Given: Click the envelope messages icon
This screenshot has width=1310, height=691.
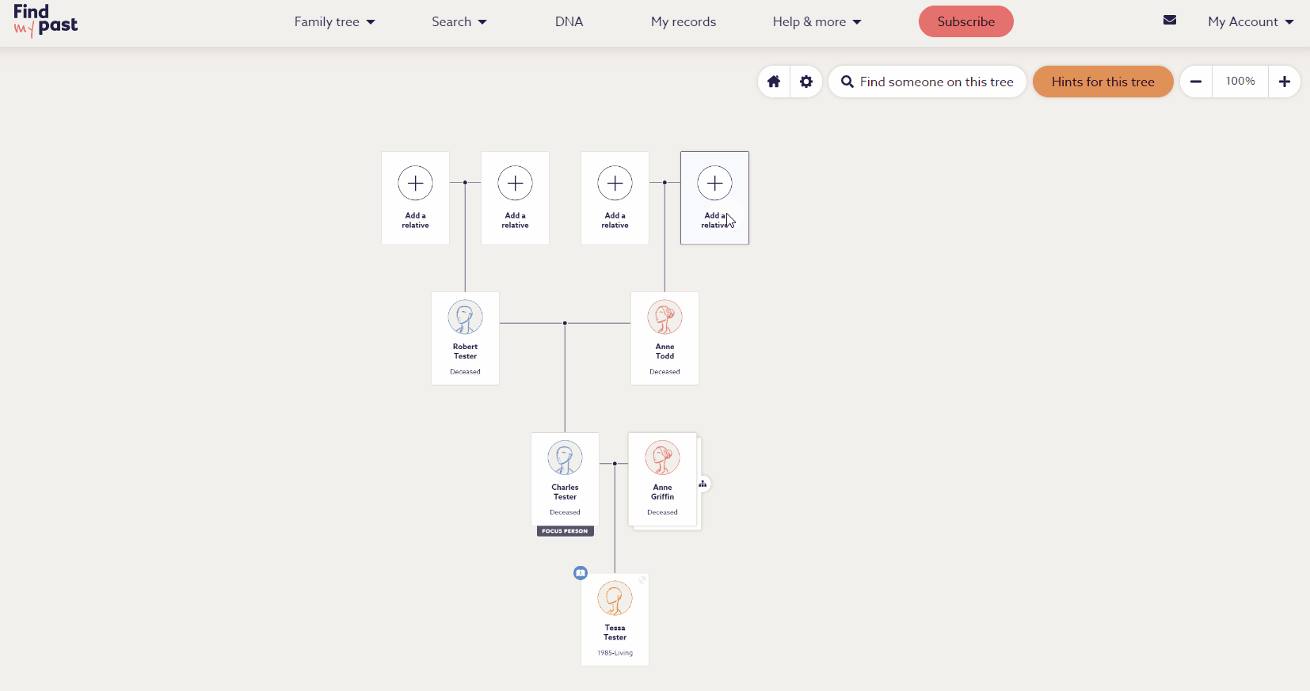Looking at the screenshot, I should pyautogui.click(x=1169, y=21).
